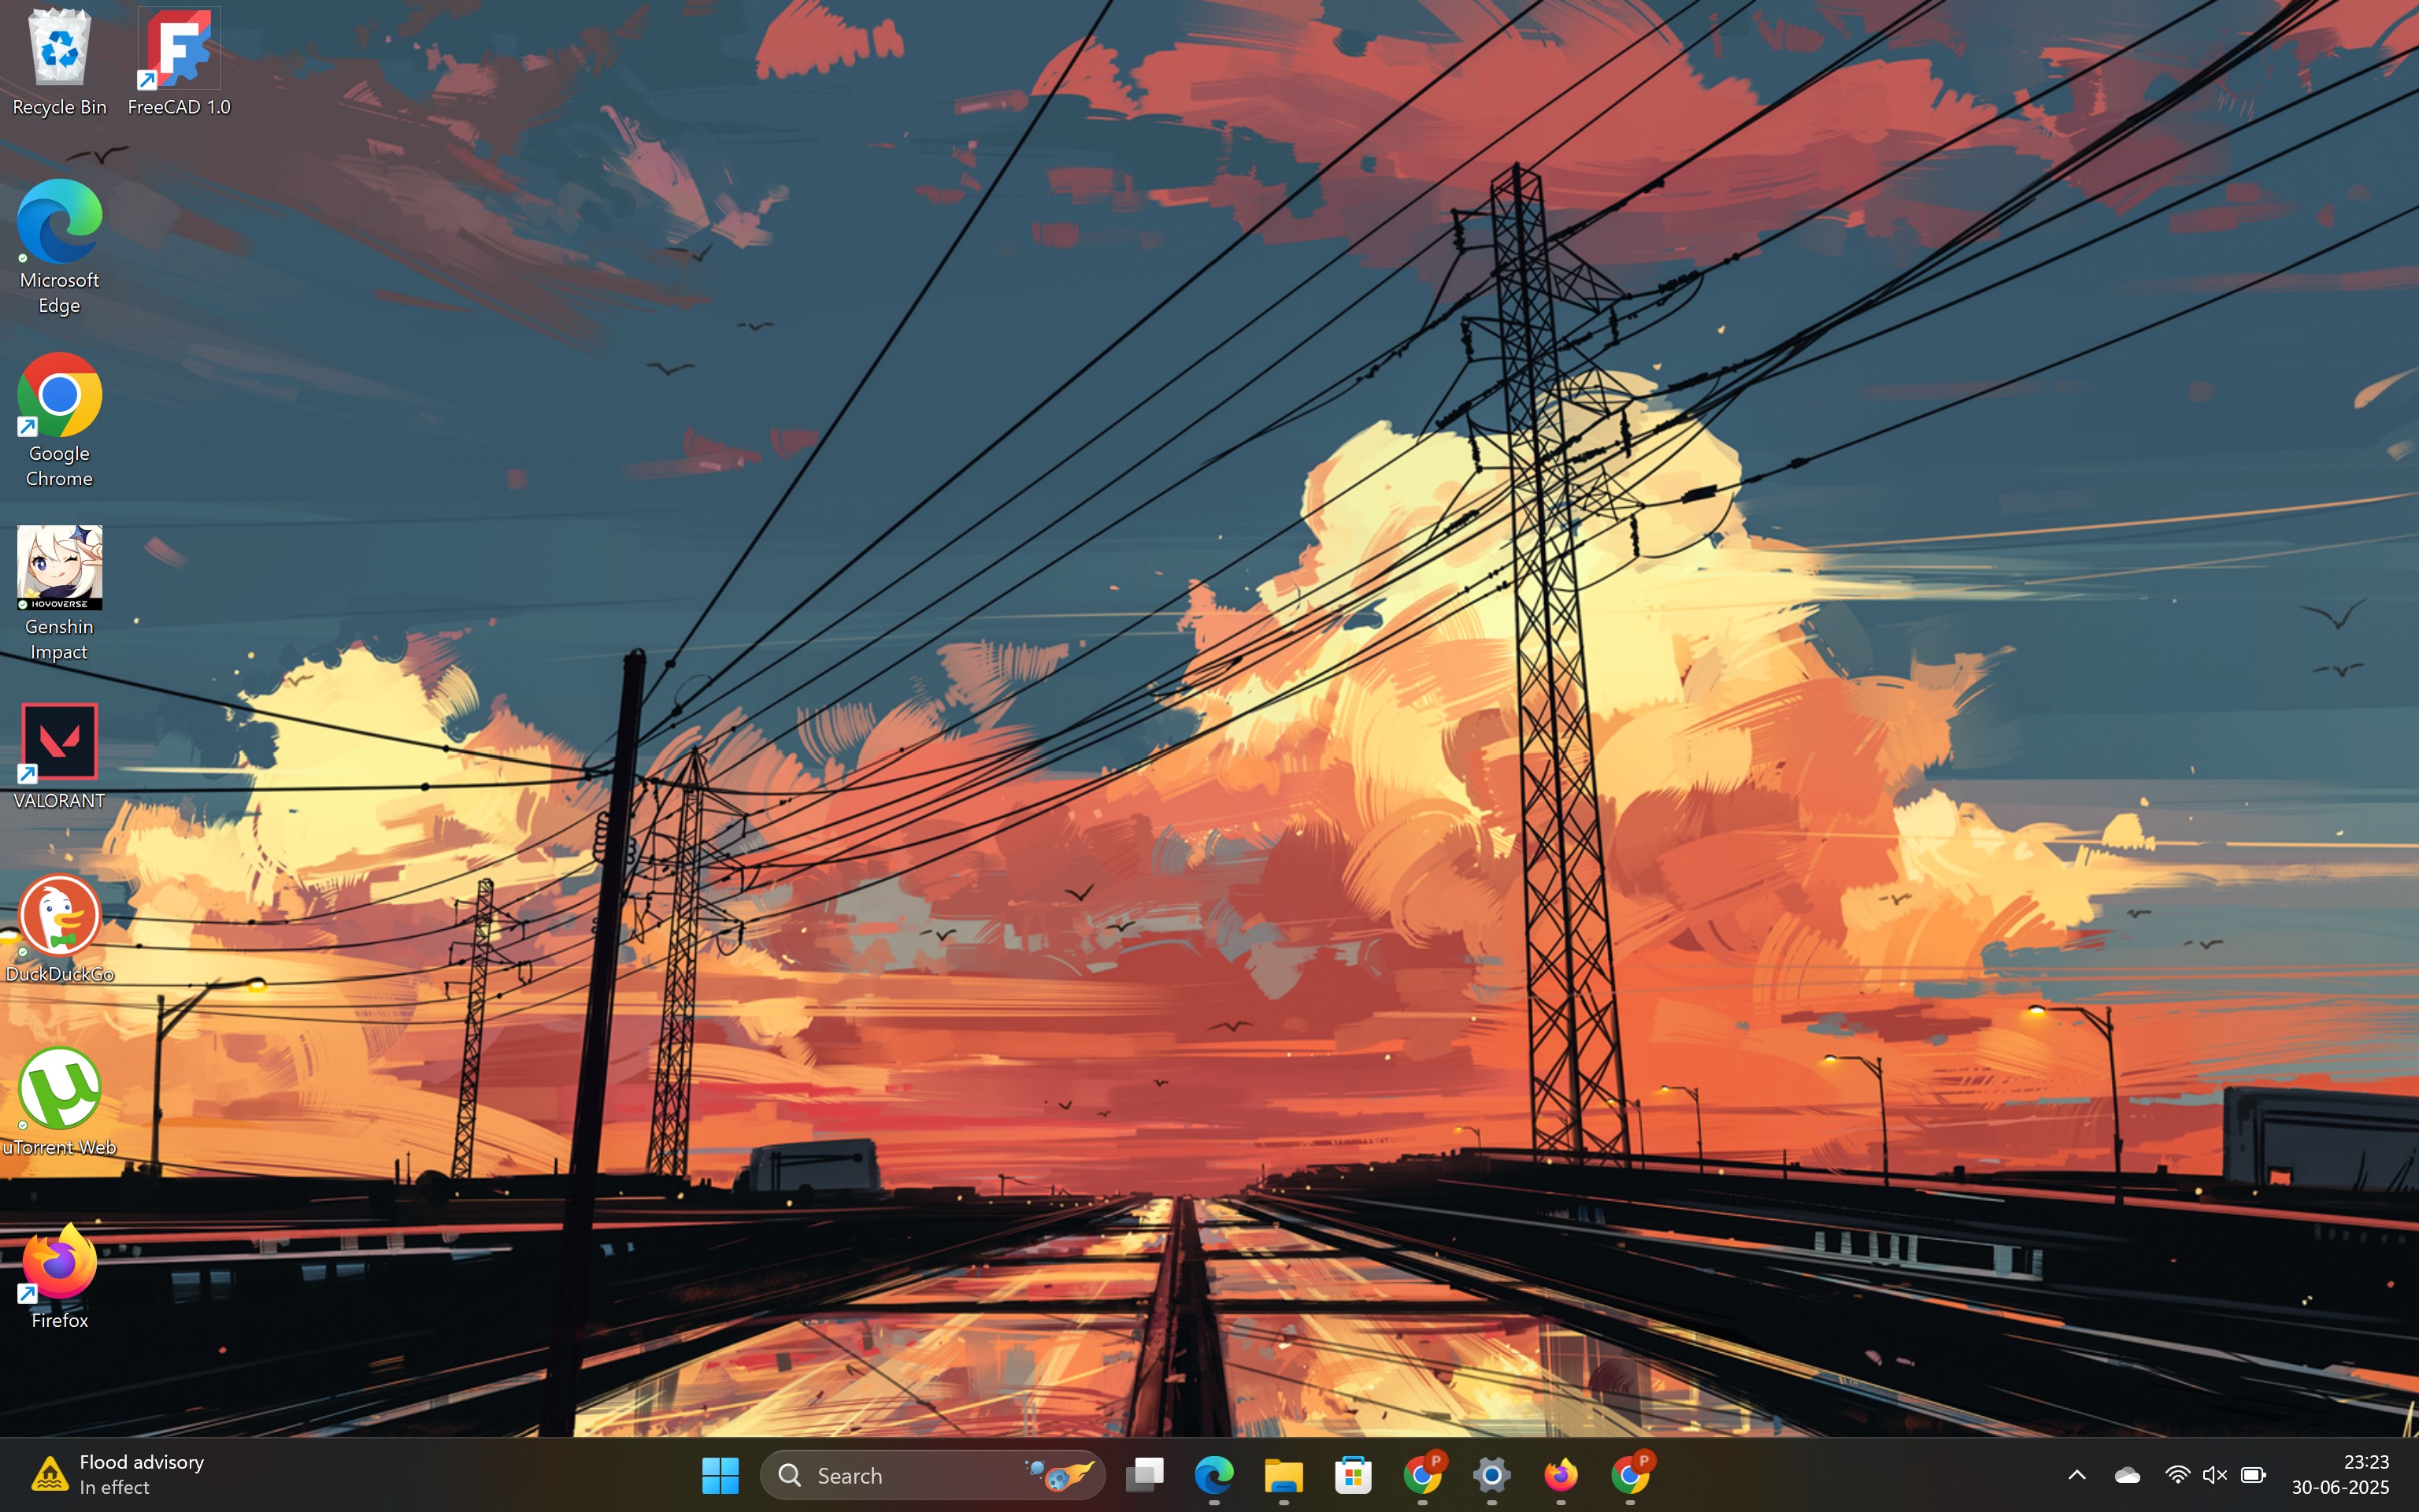Open Task View from the taskbar
The height and width of the screenshot is (1512, 2419).
pyautogui.click(x=1144, y=1475)
